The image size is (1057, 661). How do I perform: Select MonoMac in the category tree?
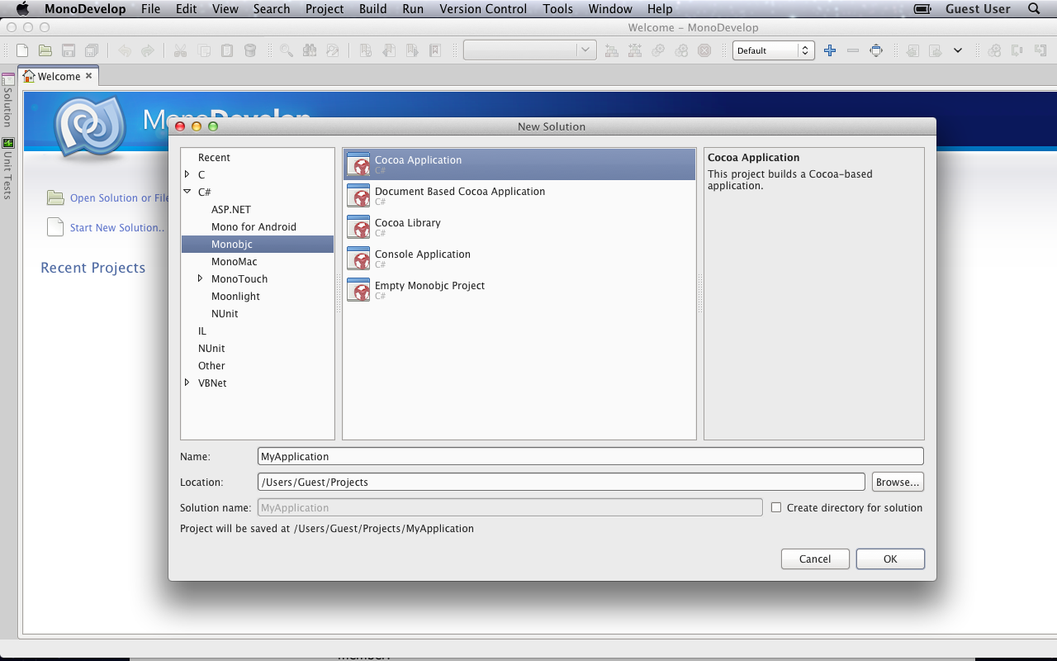(234, 261)
